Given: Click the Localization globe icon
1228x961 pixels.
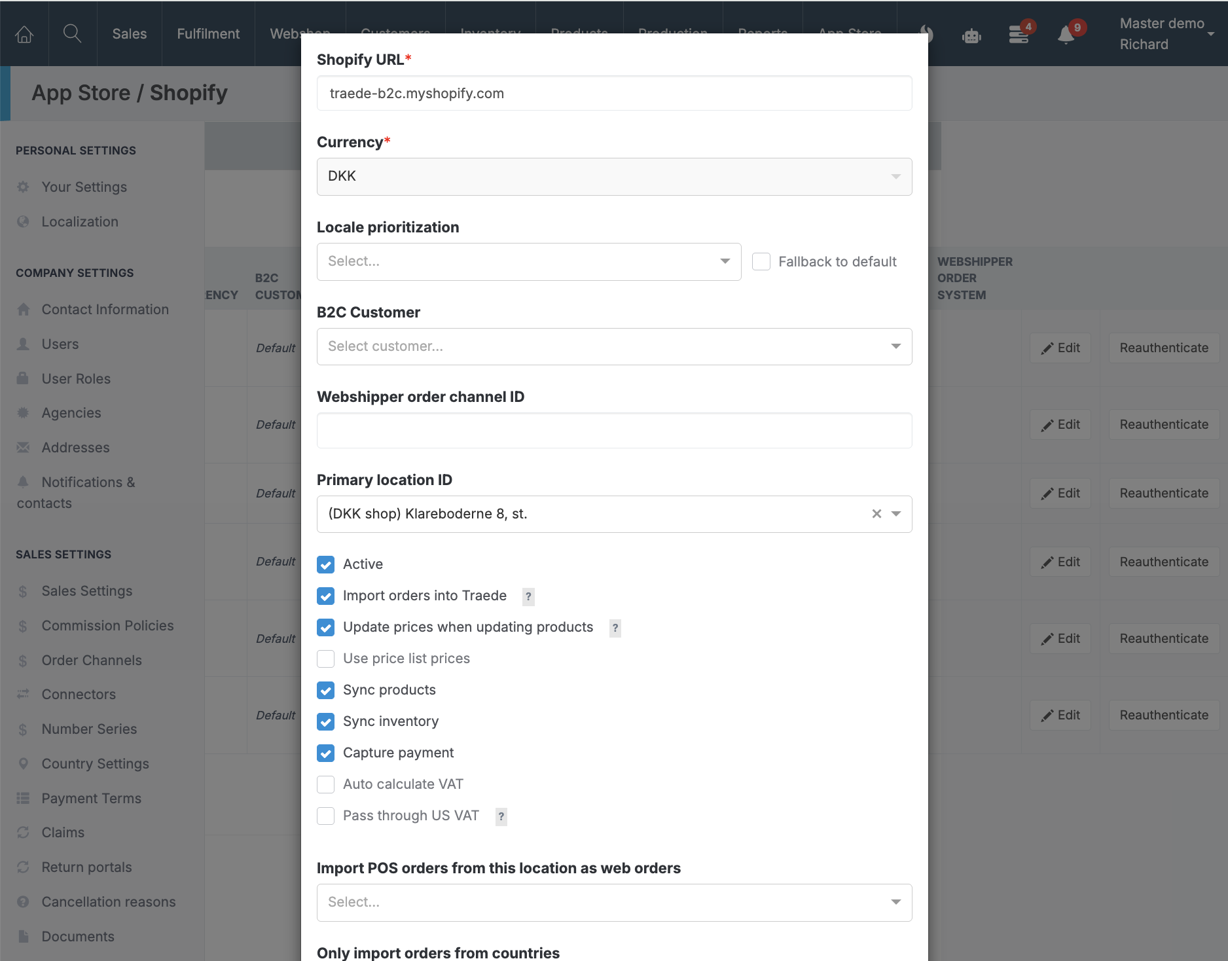Looking at the screenshot, I should [23, 222].
